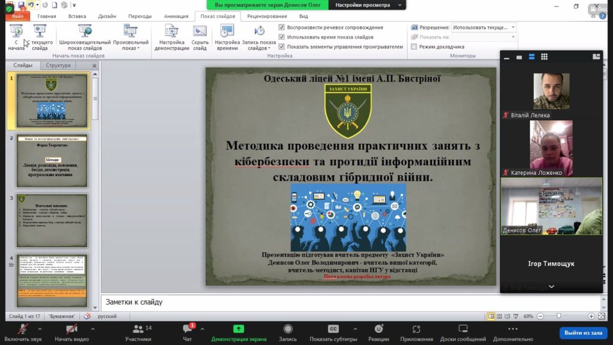Unmute with Включить звук microphone icon
Image resolution: width=613 pixels, height=345 pixels.
(x=22, y=329)
